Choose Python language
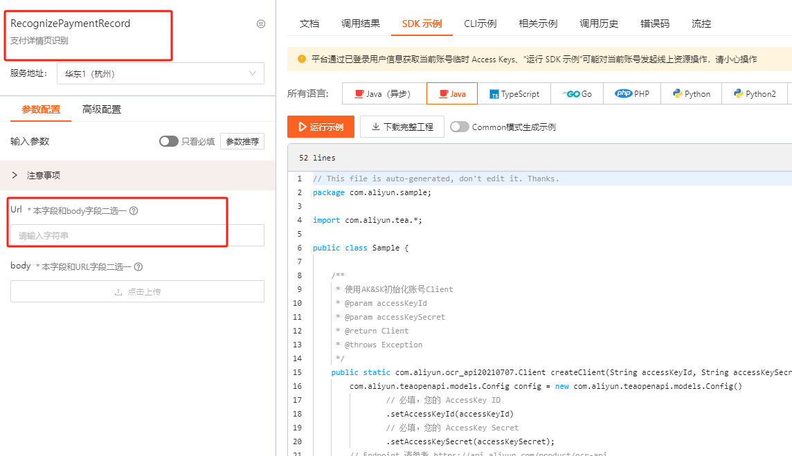 [692, 93]
